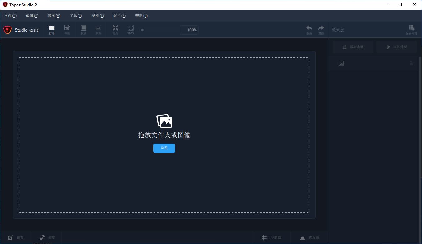Set zoom with the 100% fullscreen icon
The width and height of the screenshot is (422, 244).
(x=131, y=28)
